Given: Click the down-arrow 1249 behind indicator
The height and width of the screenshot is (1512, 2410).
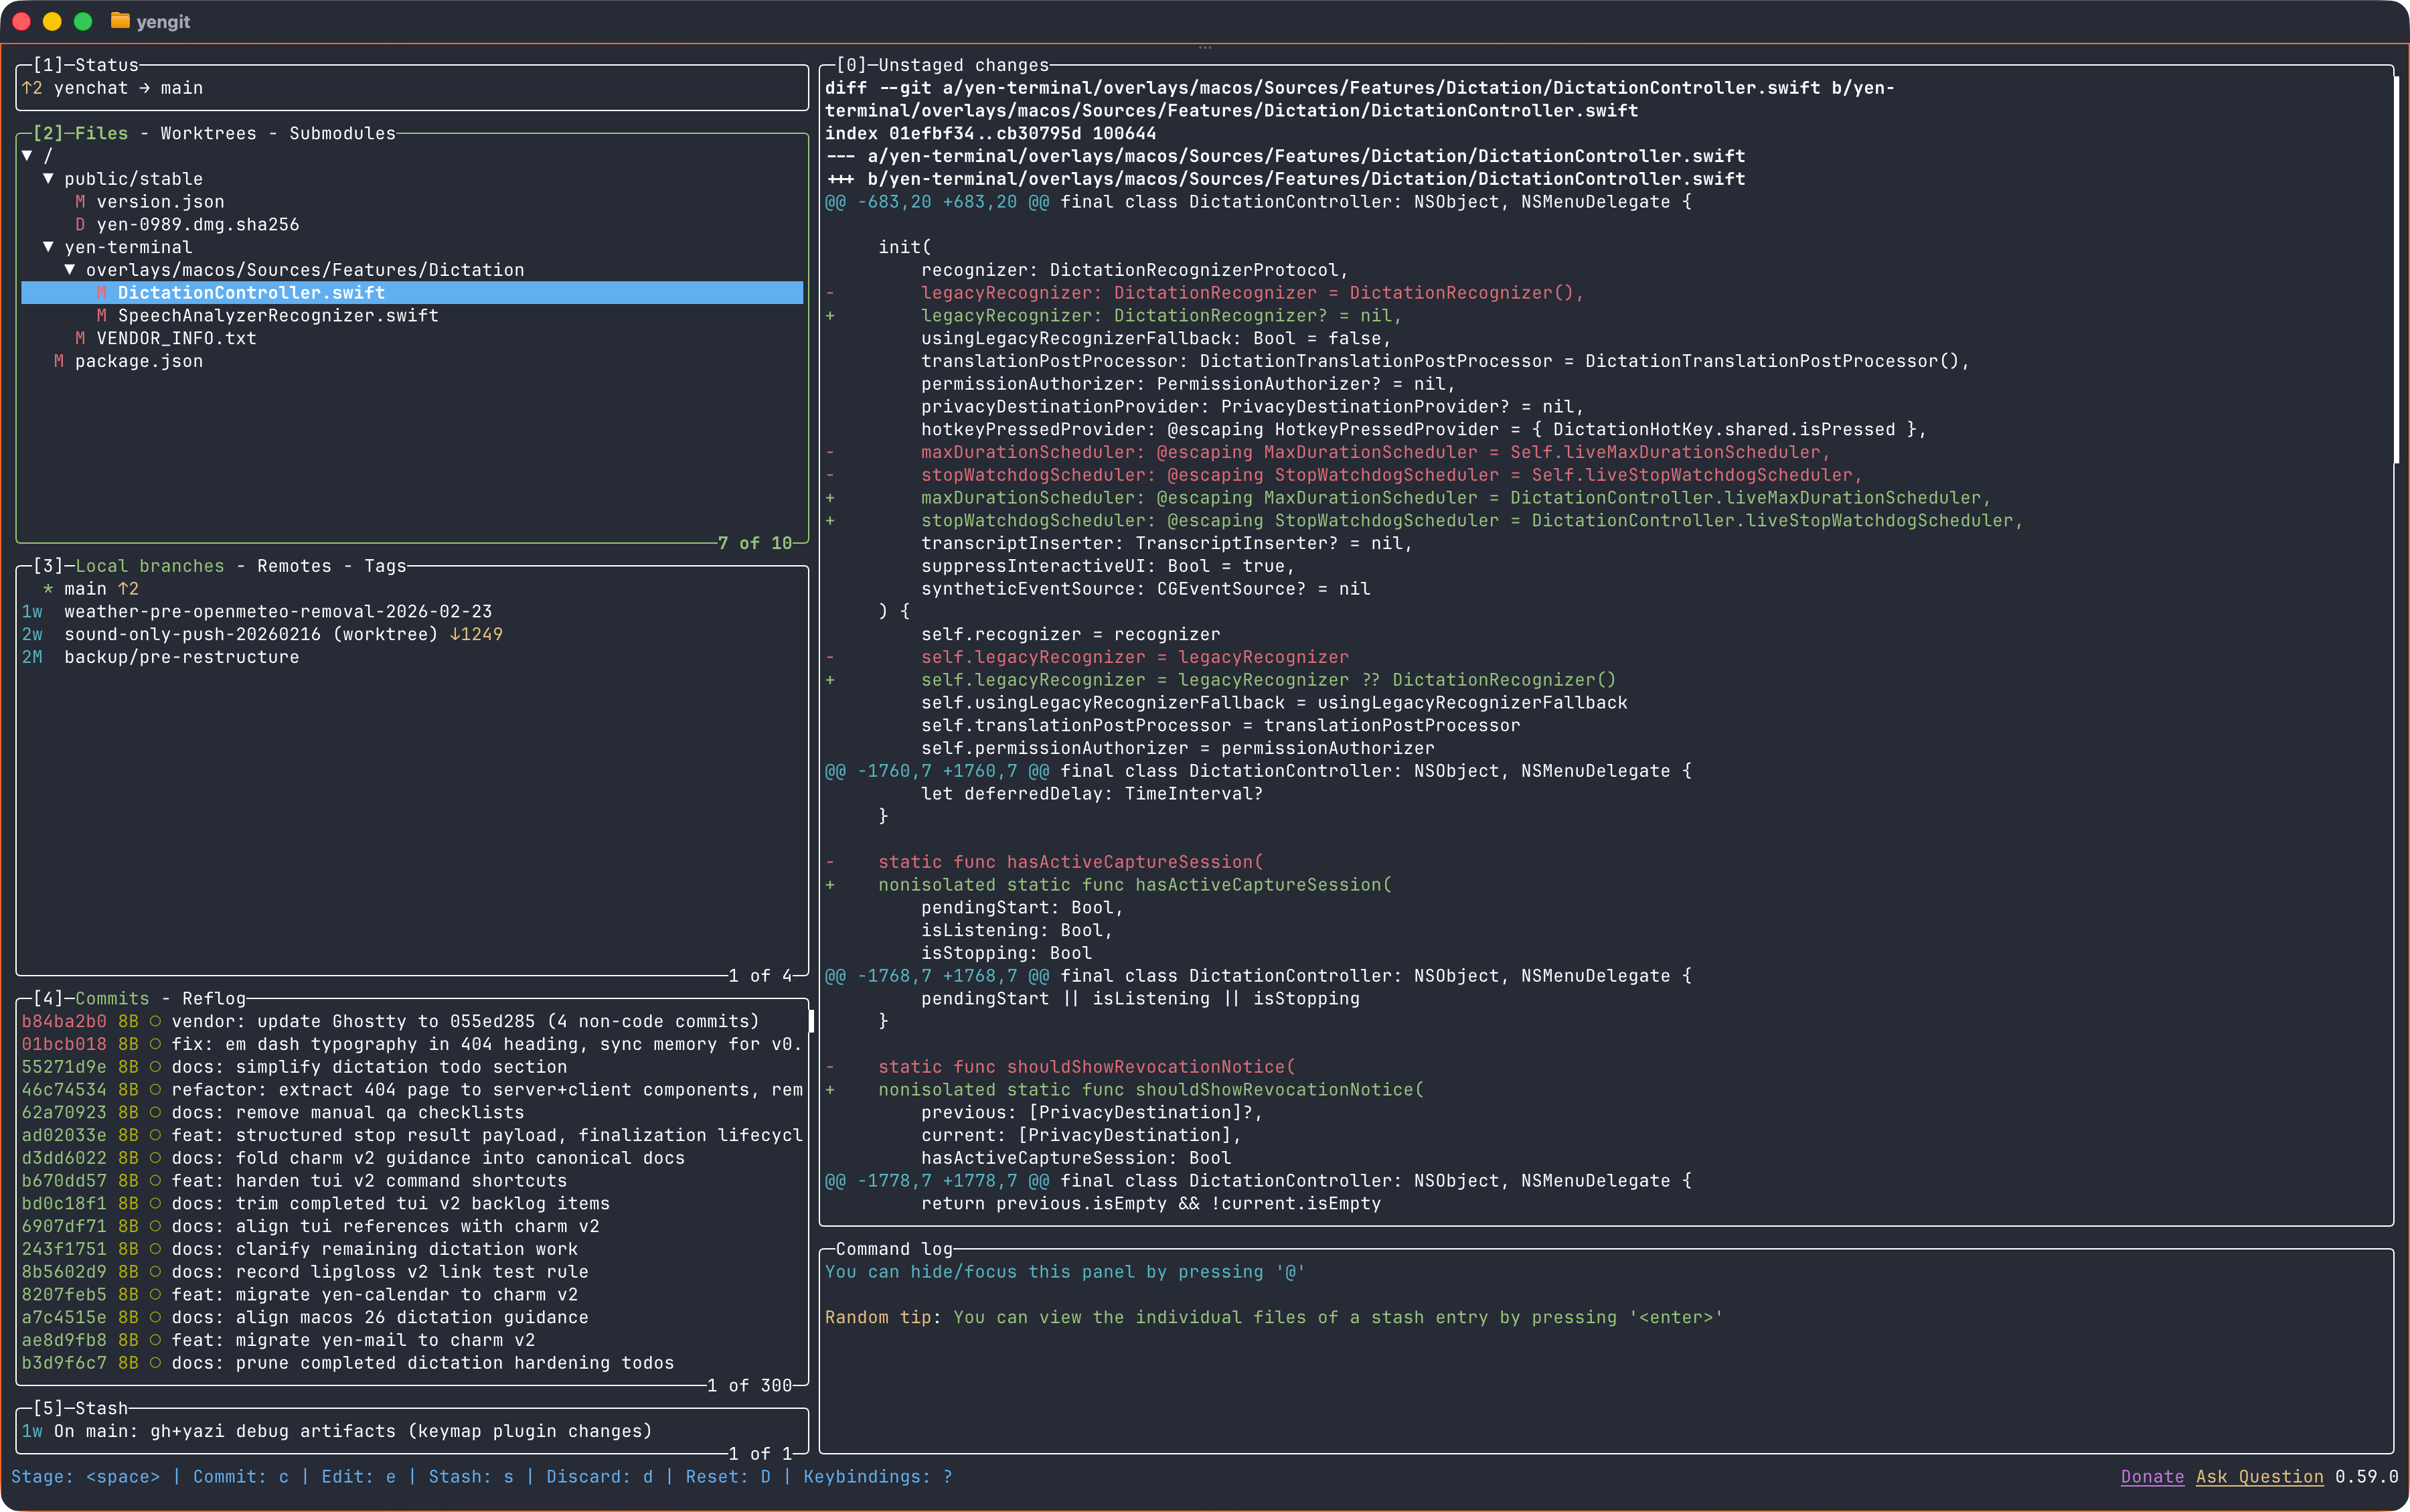Looking at the screenshot, I should [x=476, y=635].
